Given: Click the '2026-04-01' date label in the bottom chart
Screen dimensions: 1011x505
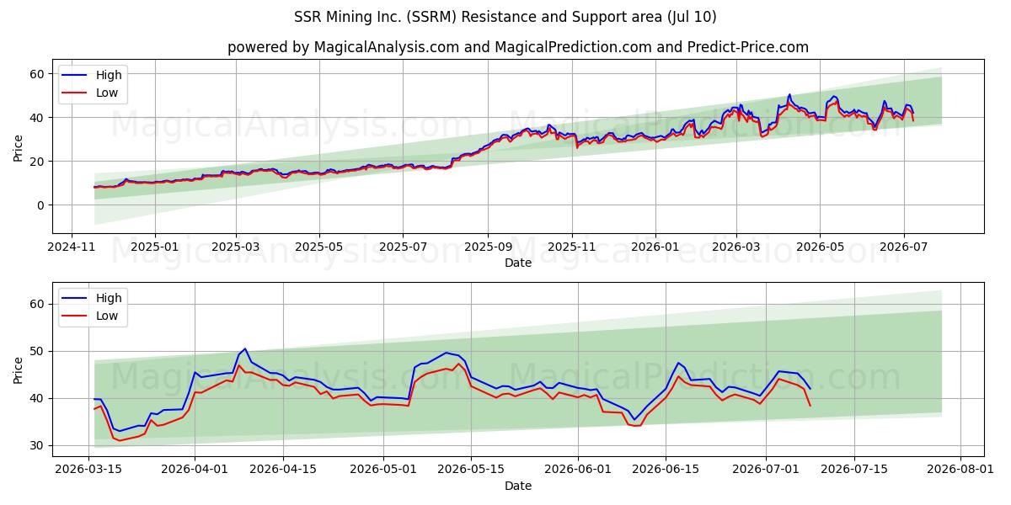Looking at the screenshot, I should click(x=195, y=470).
